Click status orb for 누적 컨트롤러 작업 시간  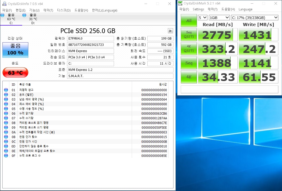pos(6,132)
